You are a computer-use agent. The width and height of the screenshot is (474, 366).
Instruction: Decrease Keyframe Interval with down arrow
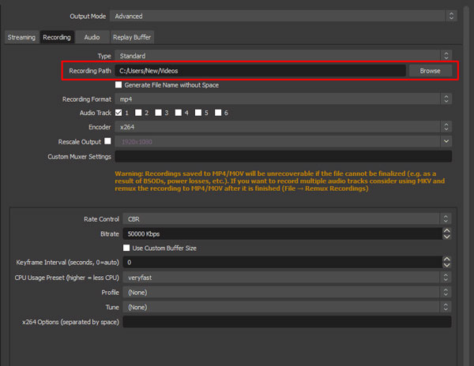click(x=446, y=265)
